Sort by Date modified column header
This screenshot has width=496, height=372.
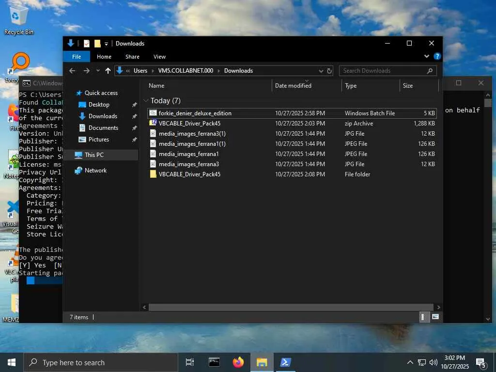click(293, 85)
